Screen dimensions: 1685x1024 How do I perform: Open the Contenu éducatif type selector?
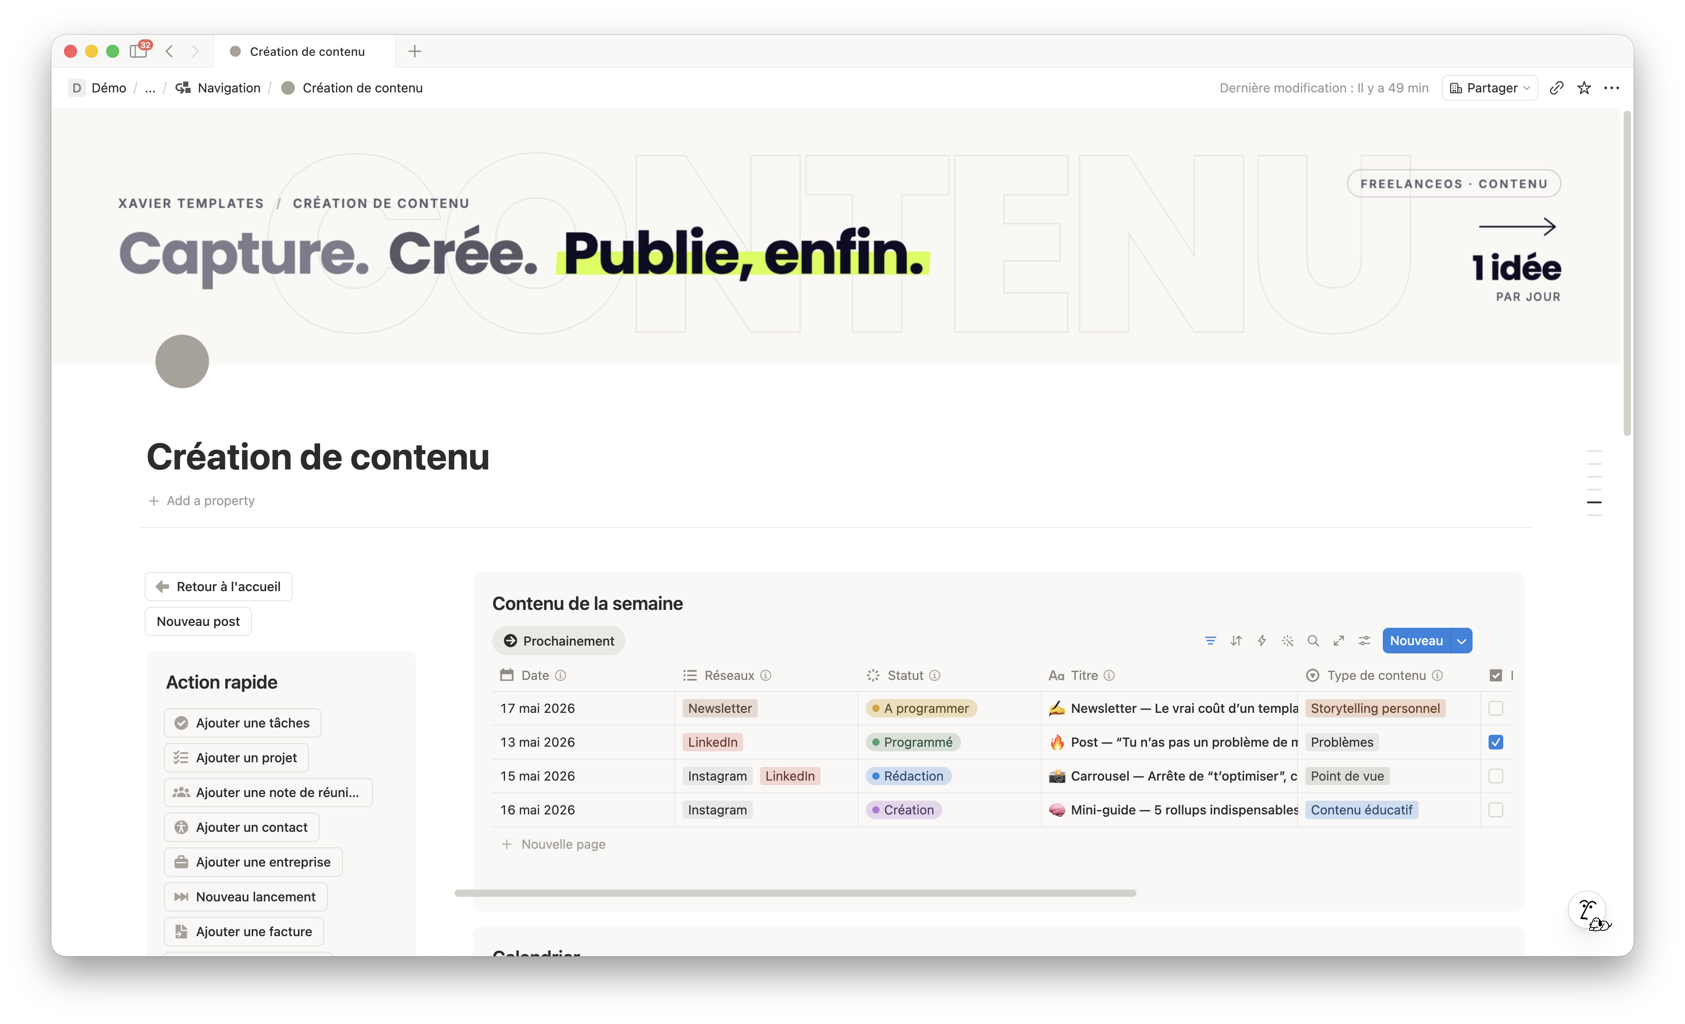coord(1361,810)
